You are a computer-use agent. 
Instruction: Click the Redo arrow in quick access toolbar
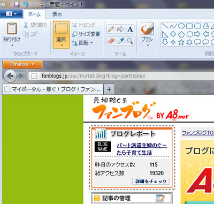point(35,4)
